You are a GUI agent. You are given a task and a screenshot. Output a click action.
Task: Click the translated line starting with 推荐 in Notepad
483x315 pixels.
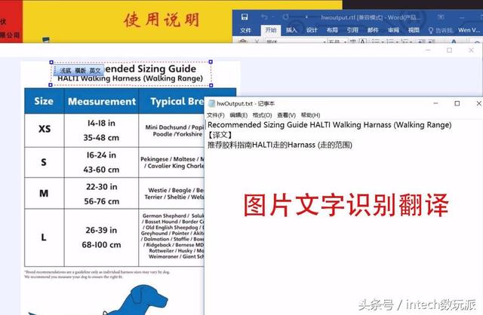click(280, 145)
